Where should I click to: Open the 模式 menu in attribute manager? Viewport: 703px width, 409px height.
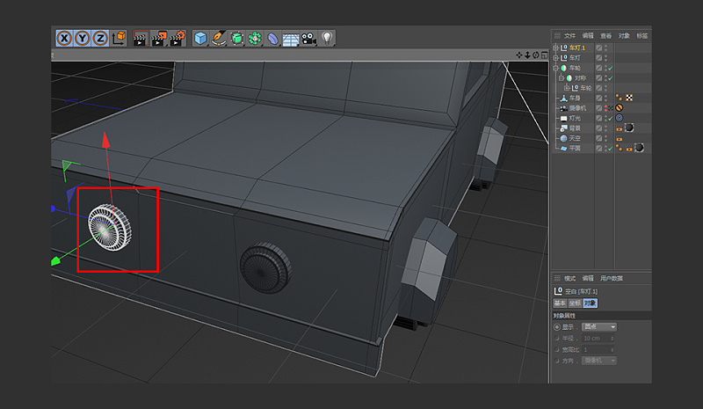pyautogui.click(x=569, y=278)
